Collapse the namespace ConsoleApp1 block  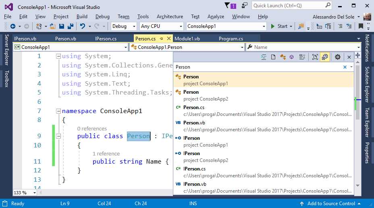(58, 111)
